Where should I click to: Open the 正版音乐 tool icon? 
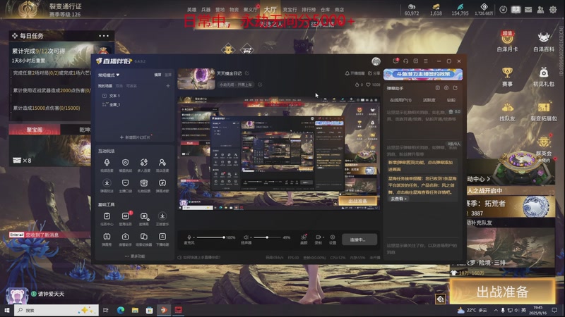pyautogui.click(x=162, y=216)
